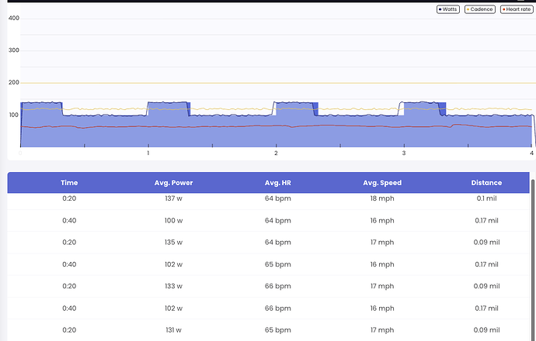Viewport: 536px width, 341px height.
Task: Hide the Heart rate series via legend
Action: 516,9
